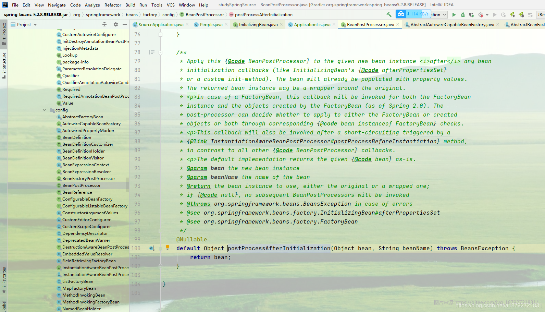Fold the Javadoc comment at line 78
The height and width of the screenshot is (312, 545).
point(160,52)
